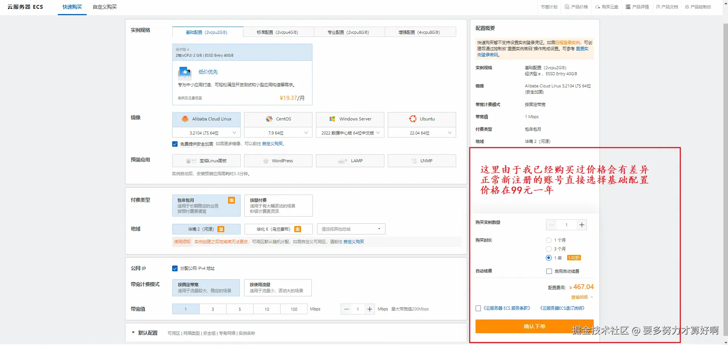The width and height of the screenshot is (728, 345).
Task: Open 产品控制台 via its console icon
Action: point(687,7)
